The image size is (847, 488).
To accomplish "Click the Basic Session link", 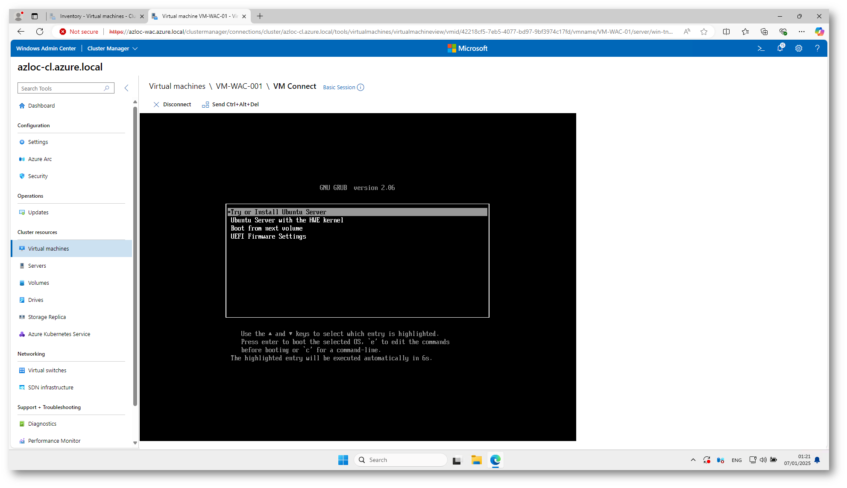I will (x=339, y=87).
